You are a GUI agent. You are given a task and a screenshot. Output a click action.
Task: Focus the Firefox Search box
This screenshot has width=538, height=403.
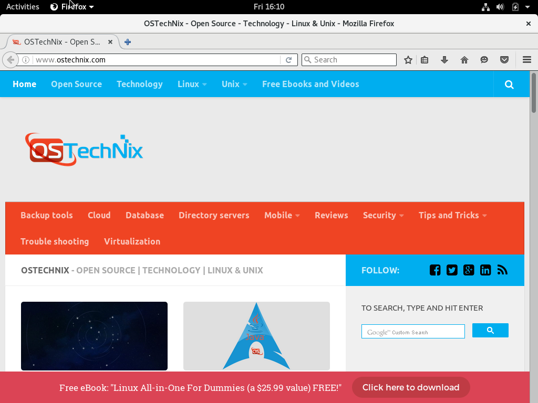click(349, 60)
